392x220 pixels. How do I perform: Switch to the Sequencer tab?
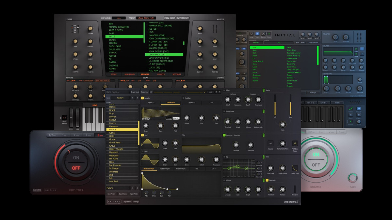pos(129,74)
